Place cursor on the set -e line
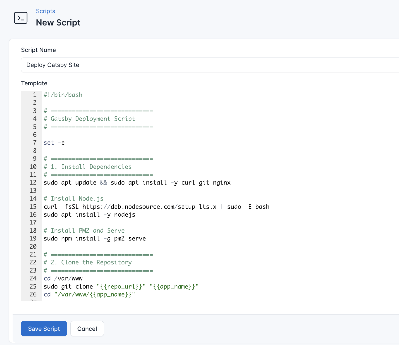 [54, 143]
